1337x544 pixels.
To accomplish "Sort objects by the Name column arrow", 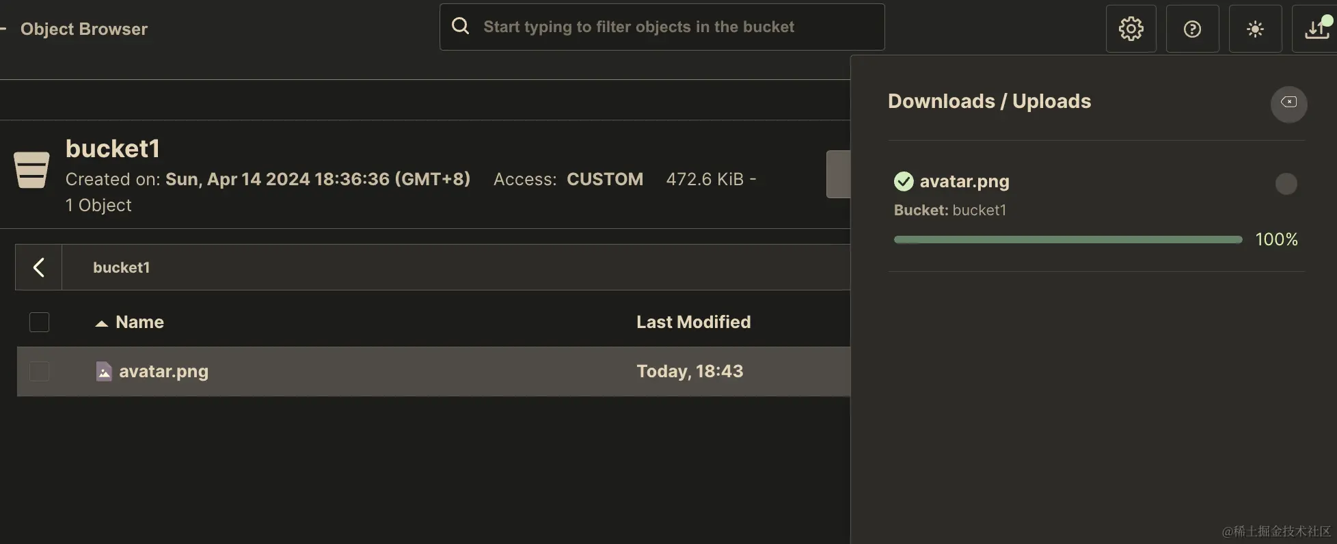I will pos(102,323).
